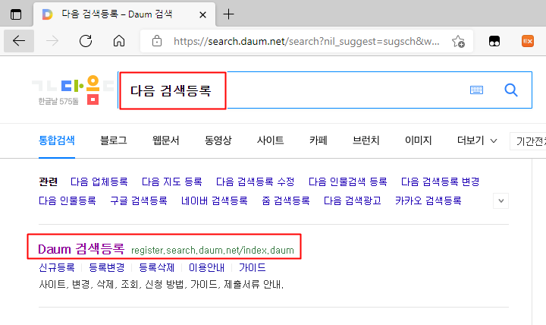
Task: Switch to the 웹문서 tab
Action: pyautogui.click(x=166, y=140)
